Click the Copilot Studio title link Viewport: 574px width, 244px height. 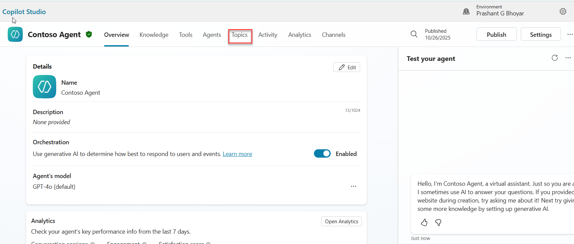coord(24,12)
